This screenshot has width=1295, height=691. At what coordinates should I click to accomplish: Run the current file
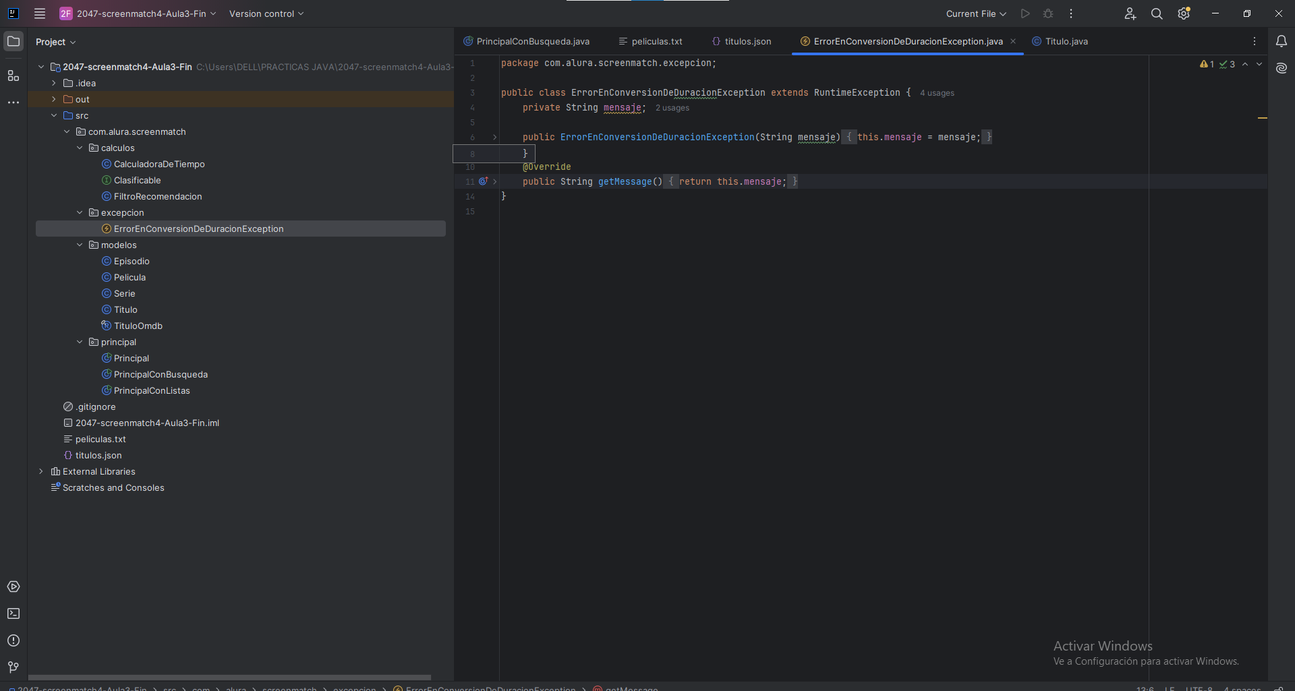pyautogui.click(x=1025, y=13)
